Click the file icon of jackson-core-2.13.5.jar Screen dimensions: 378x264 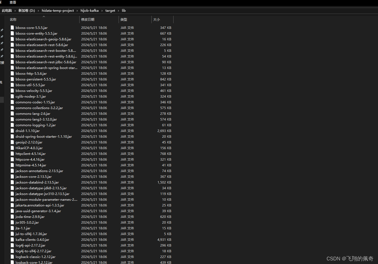pyautogui.click(x=12, y=176)
